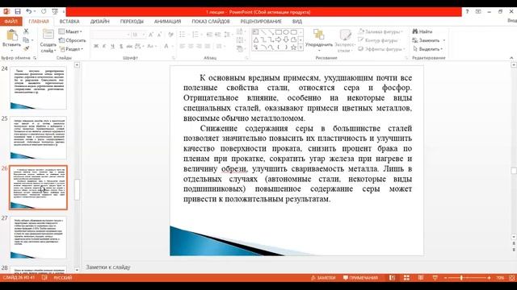Open the Replace (Заменить) dropdown arrow
517x290 pixels.
coord(444,40)
